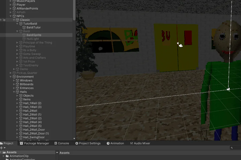Switch to the Console tab
Screen dimensions: 241x160
click(x=62, y=143)
